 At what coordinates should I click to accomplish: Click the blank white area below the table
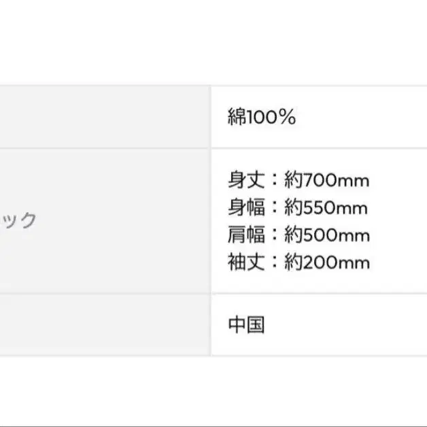(213, 392)
